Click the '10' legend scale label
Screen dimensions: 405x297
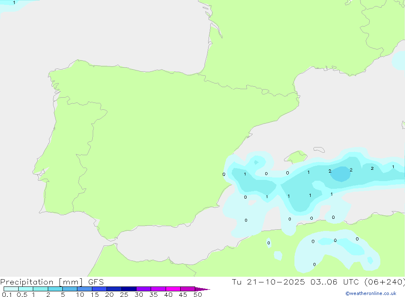pos(80,295)
